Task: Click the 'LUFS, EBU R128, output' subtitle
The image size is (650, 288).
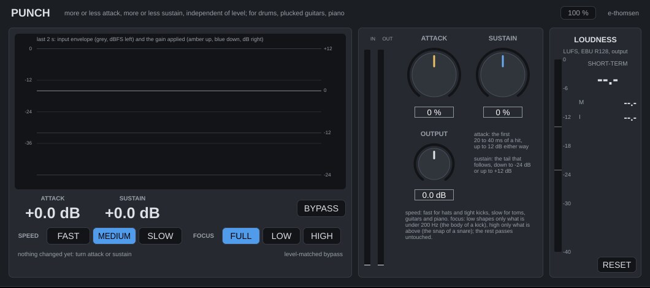Action: (595, 51)
